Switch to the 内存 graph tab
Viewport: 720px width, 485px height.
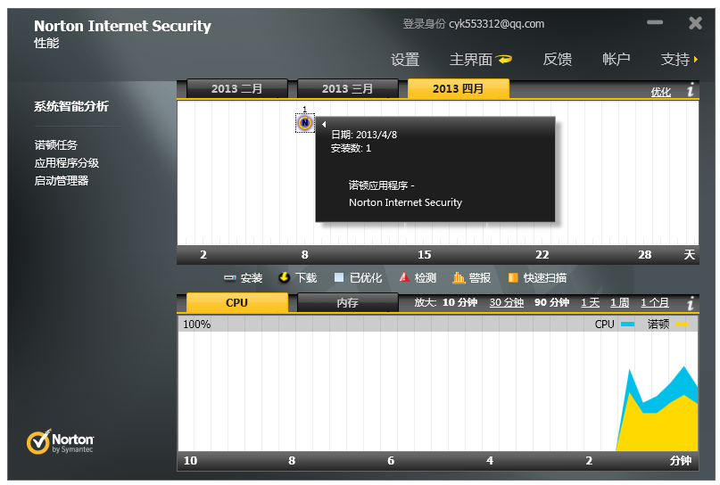[348, 303]
